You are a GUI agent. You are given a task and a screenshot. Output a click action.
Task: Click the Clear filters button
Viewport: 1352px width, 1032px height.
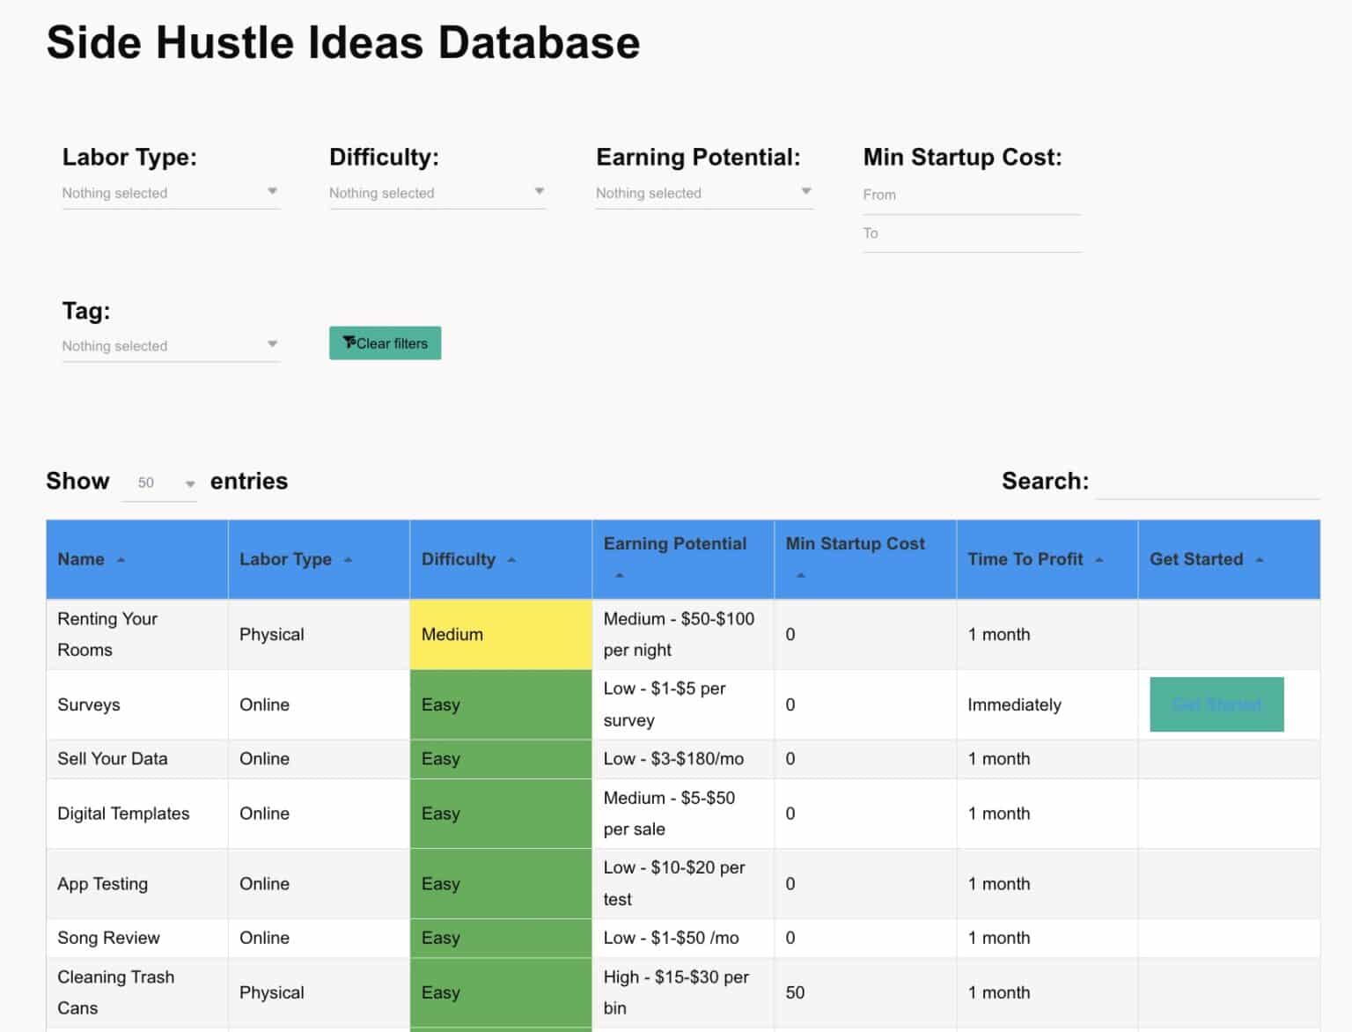click(x=385, y=343)
